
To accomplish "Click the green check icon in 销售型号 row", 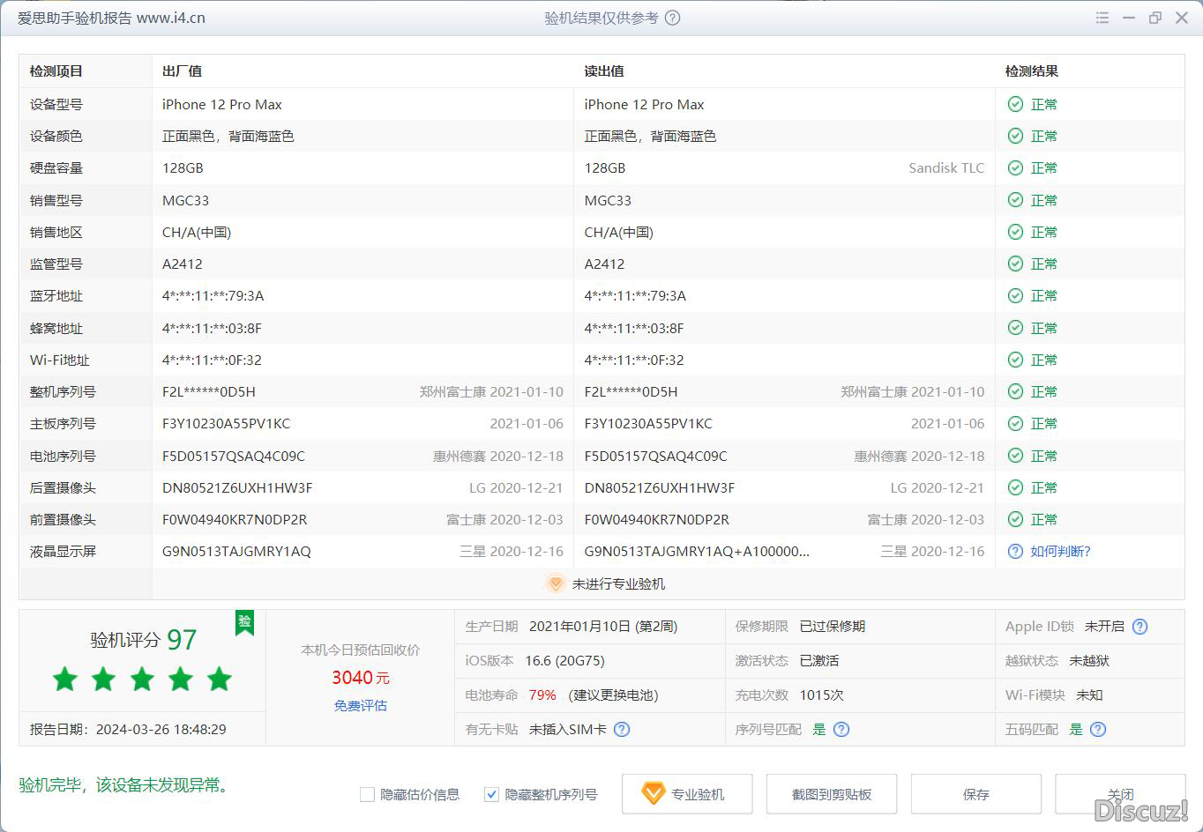I will click(x=1015, y=200).
